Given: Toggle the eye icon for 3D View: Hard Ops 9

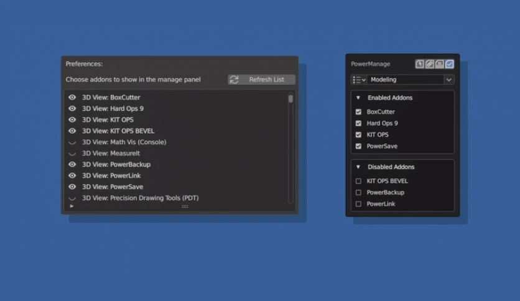Looking at the screenshot, I should click(72, 109).
